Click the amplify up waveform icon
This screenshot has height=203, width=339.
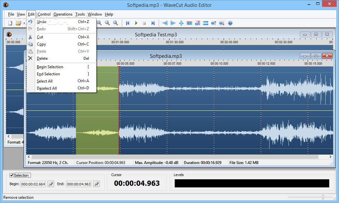coord(214,23)
